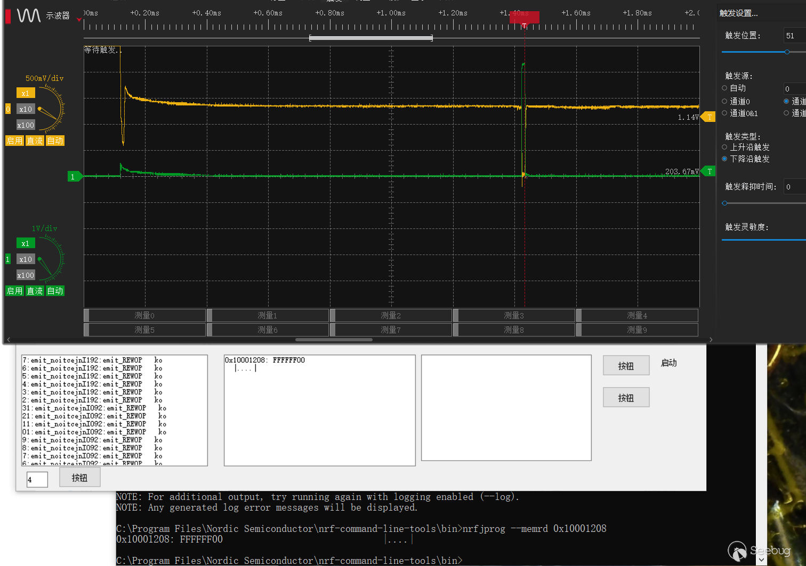Click the red trigger position marker on timeline
The height and width of the screenshot is (566, 806).
[x=524, y=18]
